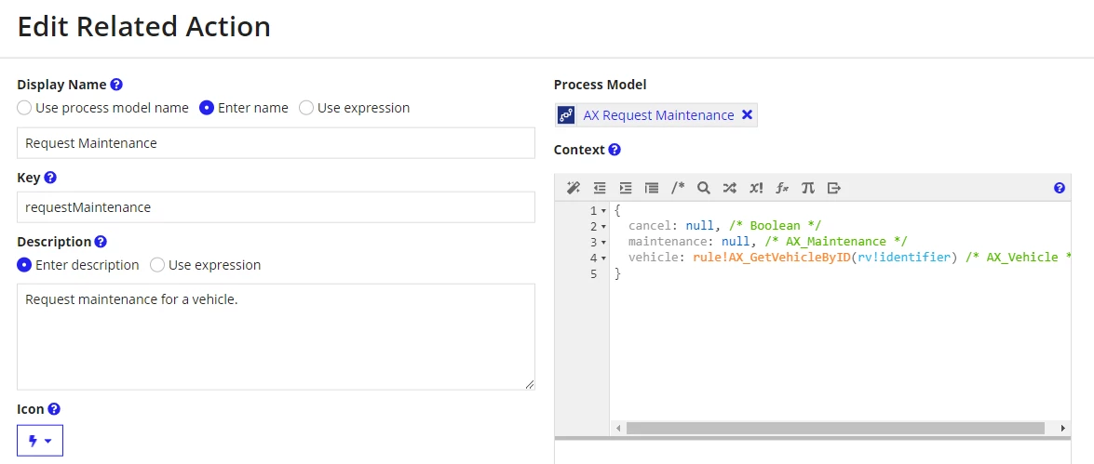Screen dimensions: 1094x464
Task: Click the export arrow icon in toolbar
Action: pyautogui.click(x=833, y=188)
